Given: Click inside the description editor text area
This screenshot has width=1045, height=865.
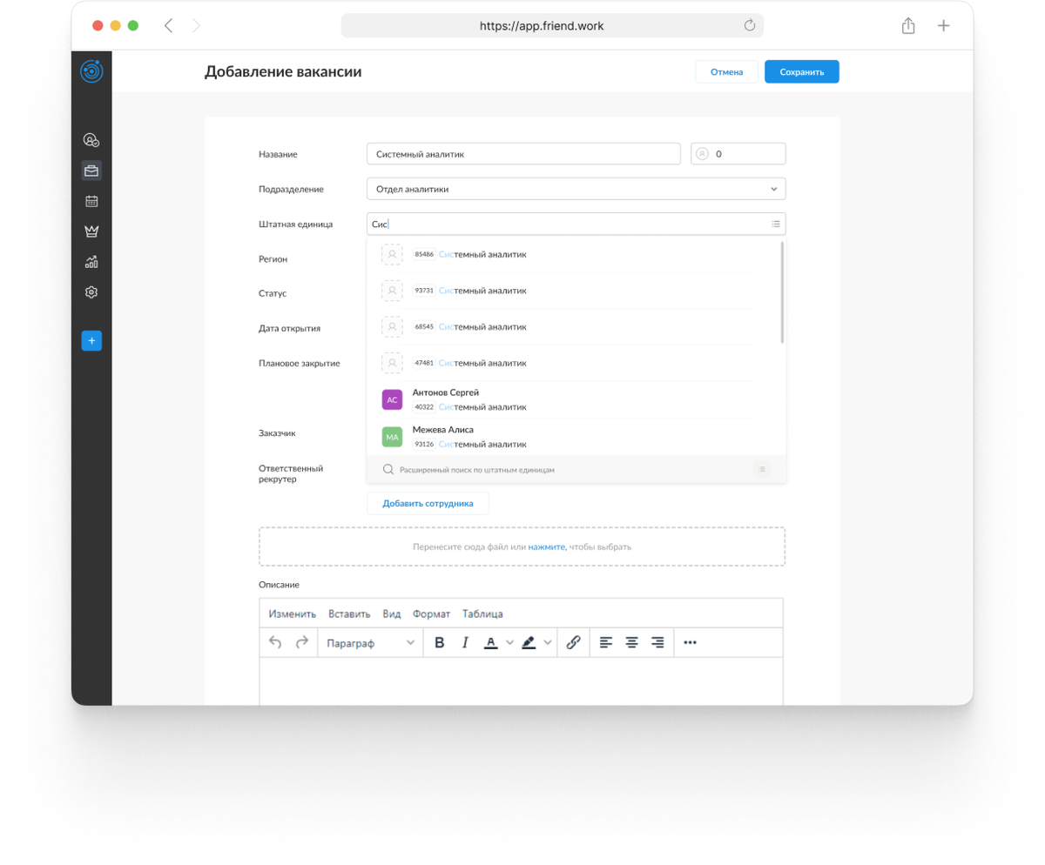Looking at the screenshot, I should click(521, 681).
